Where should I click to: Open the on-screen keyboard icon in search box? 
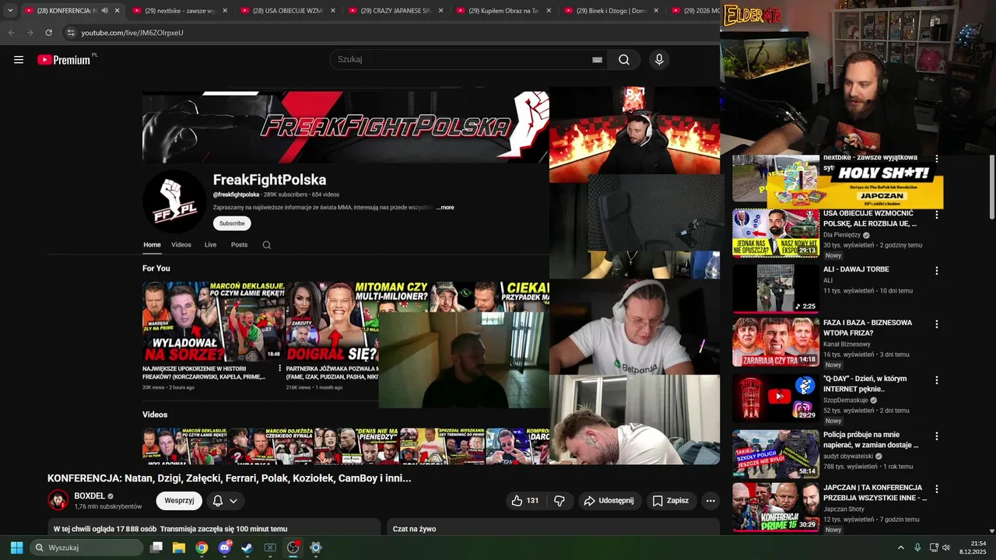coord(598,60)
